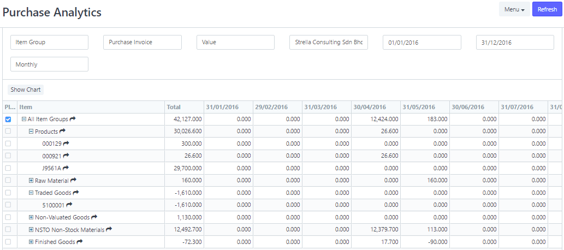
Task: Tick the plot checkbox for Products row
Action: [x=8, y=132]
